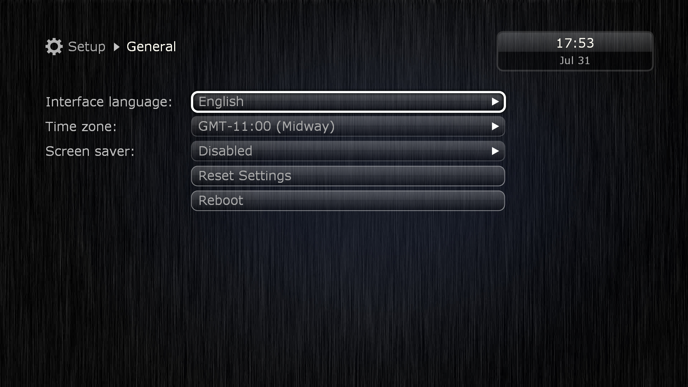Click the 17:53 clock display

coord(575,43)
